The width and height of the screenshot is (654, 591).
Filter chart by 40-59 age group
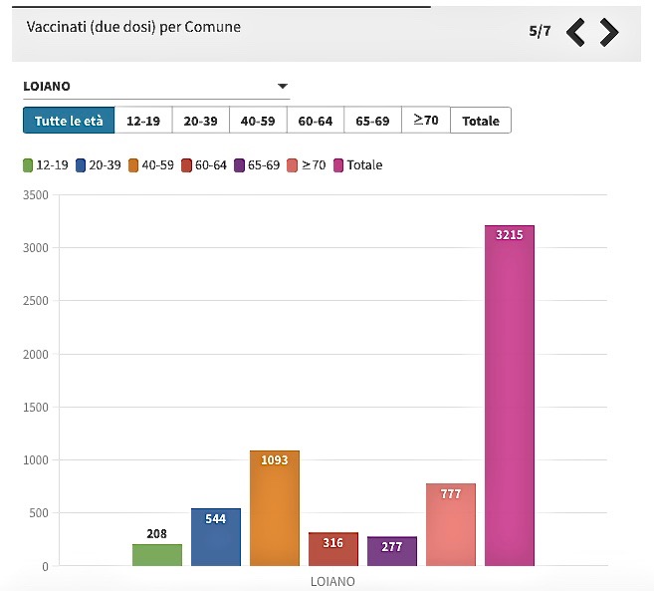(x=258, y=121)
